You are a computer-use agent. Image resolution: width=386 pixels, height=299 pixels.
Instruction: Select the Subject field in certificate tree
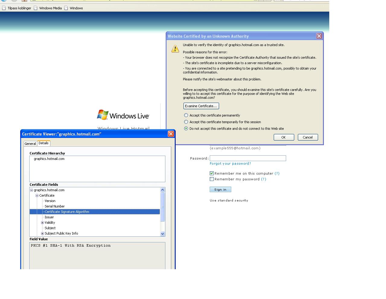tap(50, 228)
